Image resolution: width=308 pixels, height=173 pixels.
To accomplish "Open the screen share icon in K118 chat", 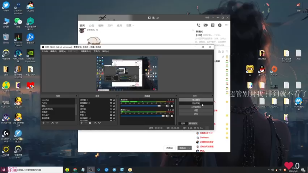I will point(213,25).
